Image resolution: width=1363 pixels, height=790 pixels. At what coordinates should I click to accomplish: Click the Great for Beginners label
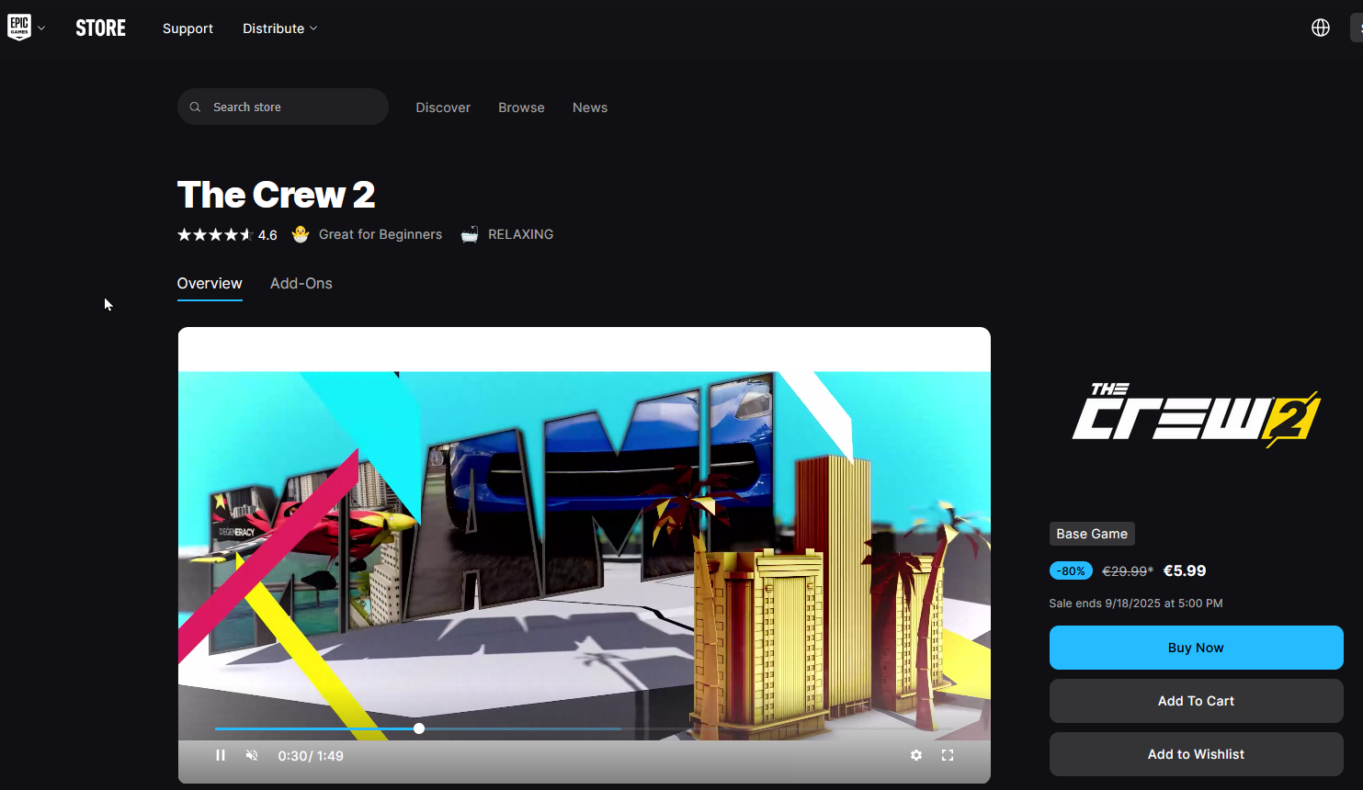381,234
